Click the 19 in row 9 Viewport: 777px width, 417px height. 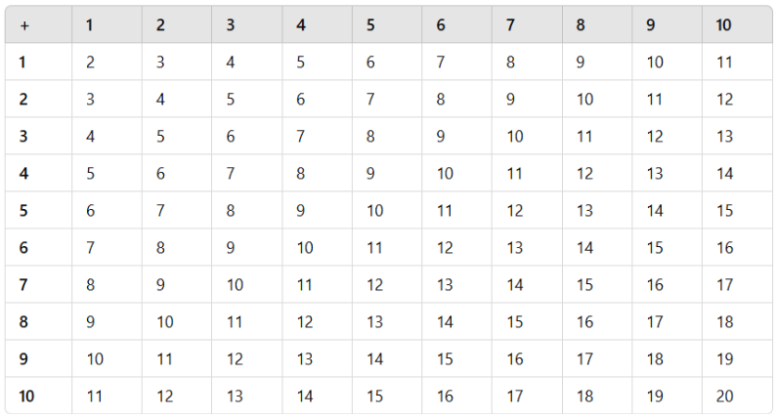pyautogui.click(x=724, y=359)
